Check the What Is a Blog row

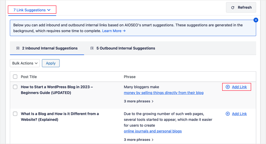click(15, 113)
